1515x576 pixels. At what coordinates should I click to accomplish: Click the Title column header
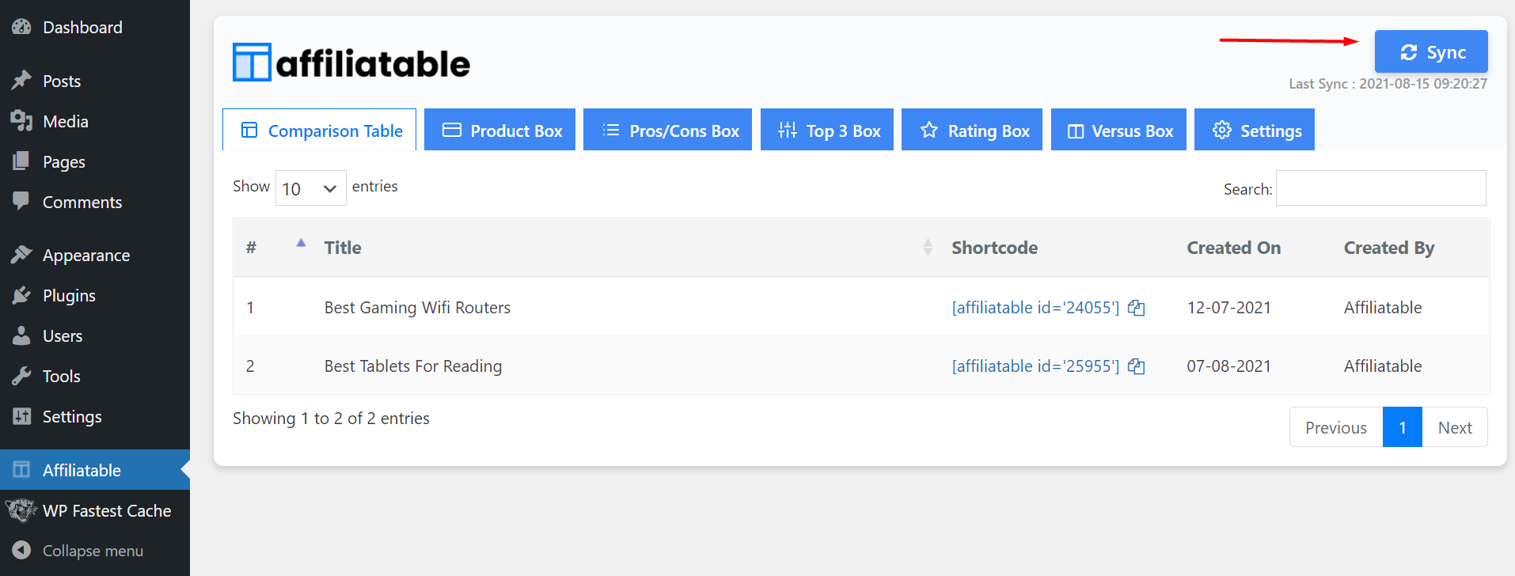click(x=343, y=248)
